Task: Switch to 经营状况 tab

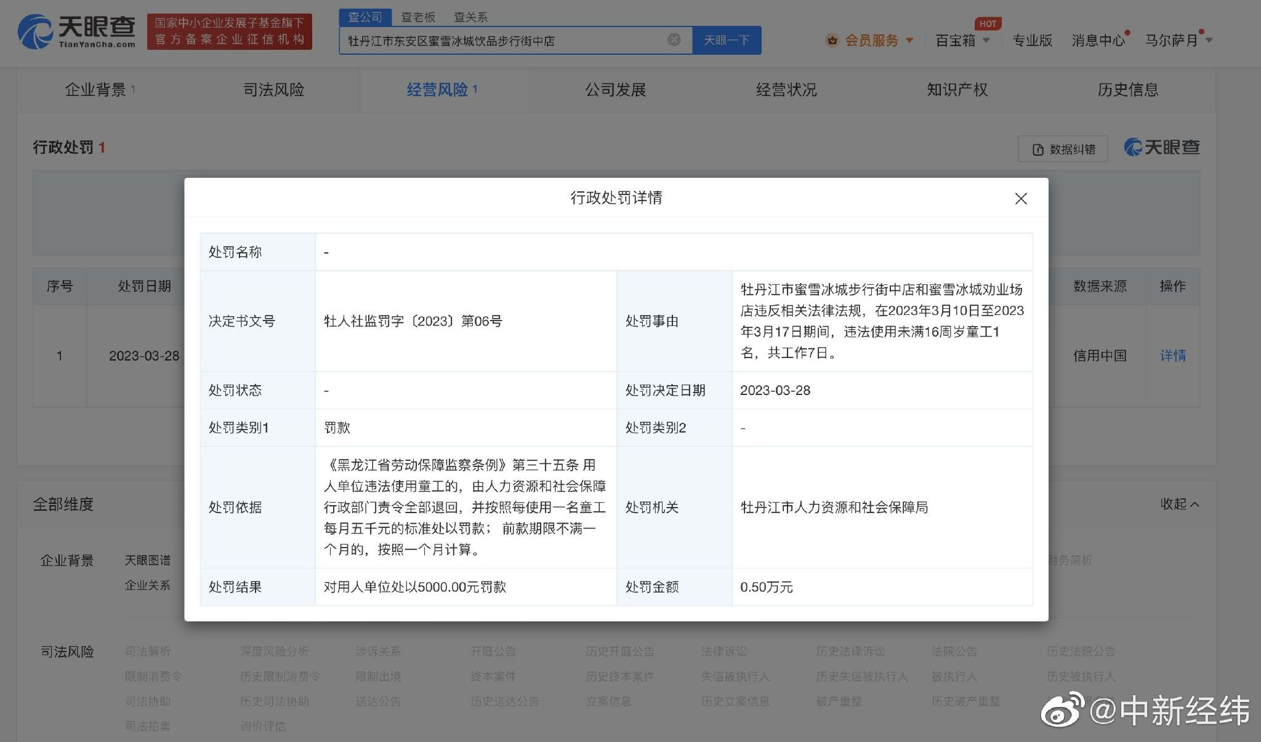Action: pyautogui.click(x=786, y=90)
